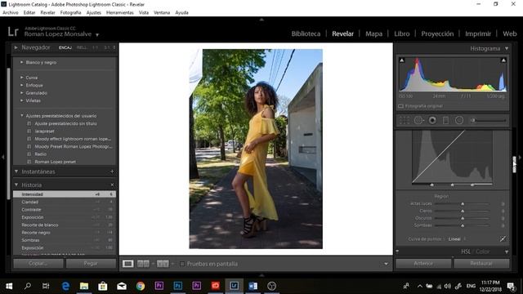Viewport: 523px width, 294px height.
Task: Switch to the Mapa module
Action: [x=374, y=33]
